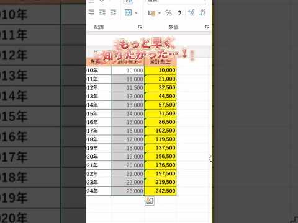Viewport: 298px width, 223px height.
Task: Select the yellow cell with 86,500
Action: point(160,122)
